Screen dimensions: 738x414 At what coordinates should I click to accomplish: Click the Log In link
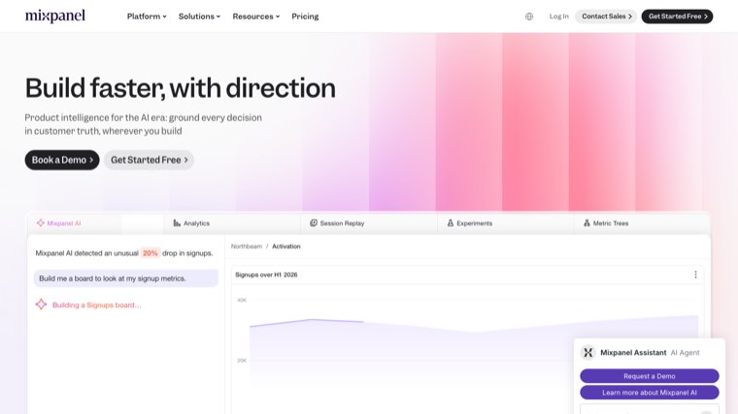(x=558, y=16)
